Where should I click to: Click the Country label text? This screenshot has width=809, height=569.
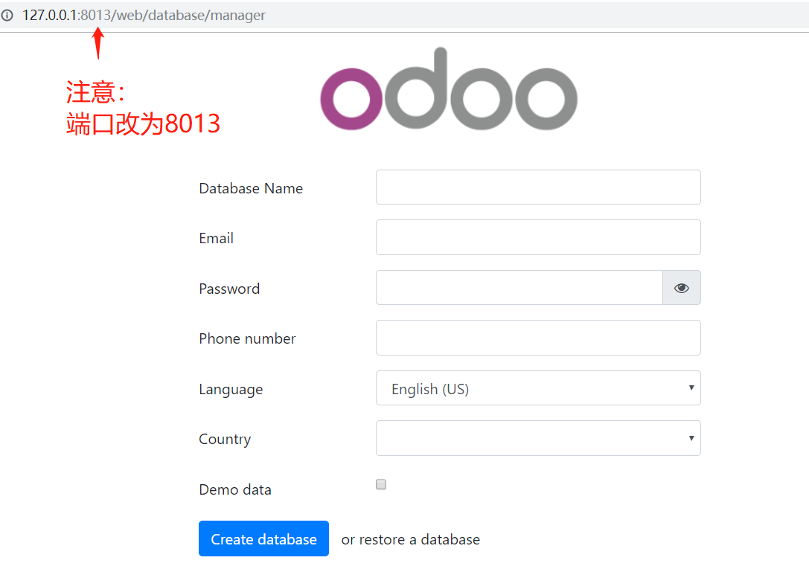(225, 440)
